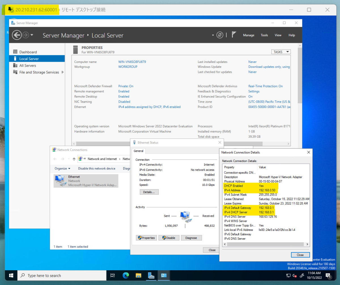
Task: Click 'IPv4 address assigned by DHCP' link
Action: pyautogui.click(x=149, y=107)
